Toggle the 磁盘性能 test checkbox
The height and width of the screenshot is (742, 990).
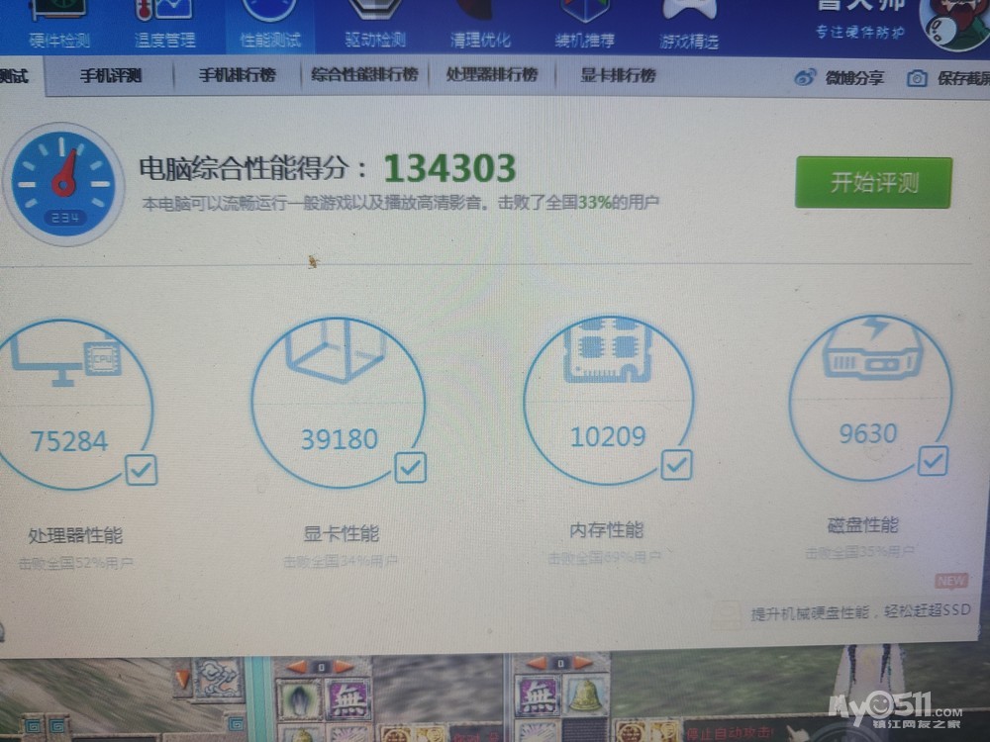coord(933,460)
